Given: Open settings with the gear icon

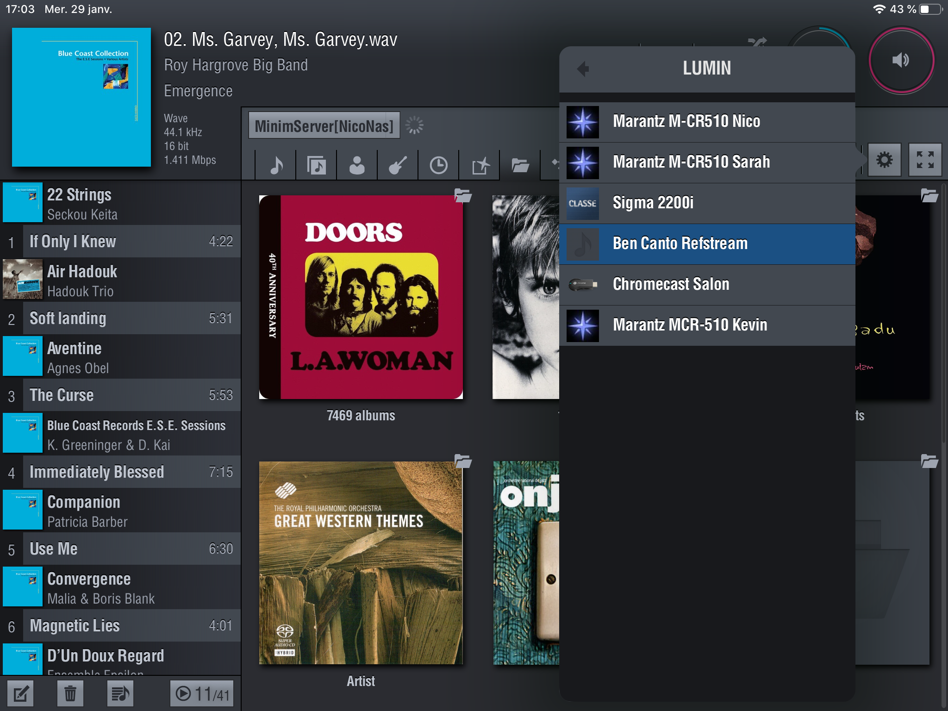Looking at the screenshot, I should tap(884, 160).
